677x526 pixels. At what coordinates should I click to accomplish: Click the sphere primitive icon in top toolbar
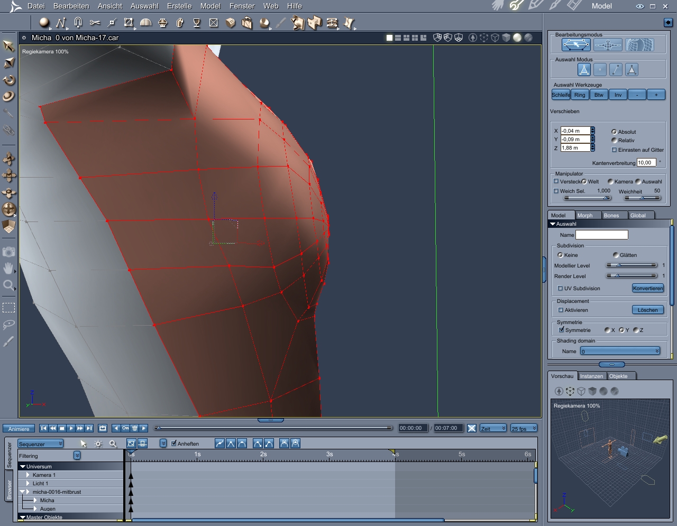tap(44, 22)
